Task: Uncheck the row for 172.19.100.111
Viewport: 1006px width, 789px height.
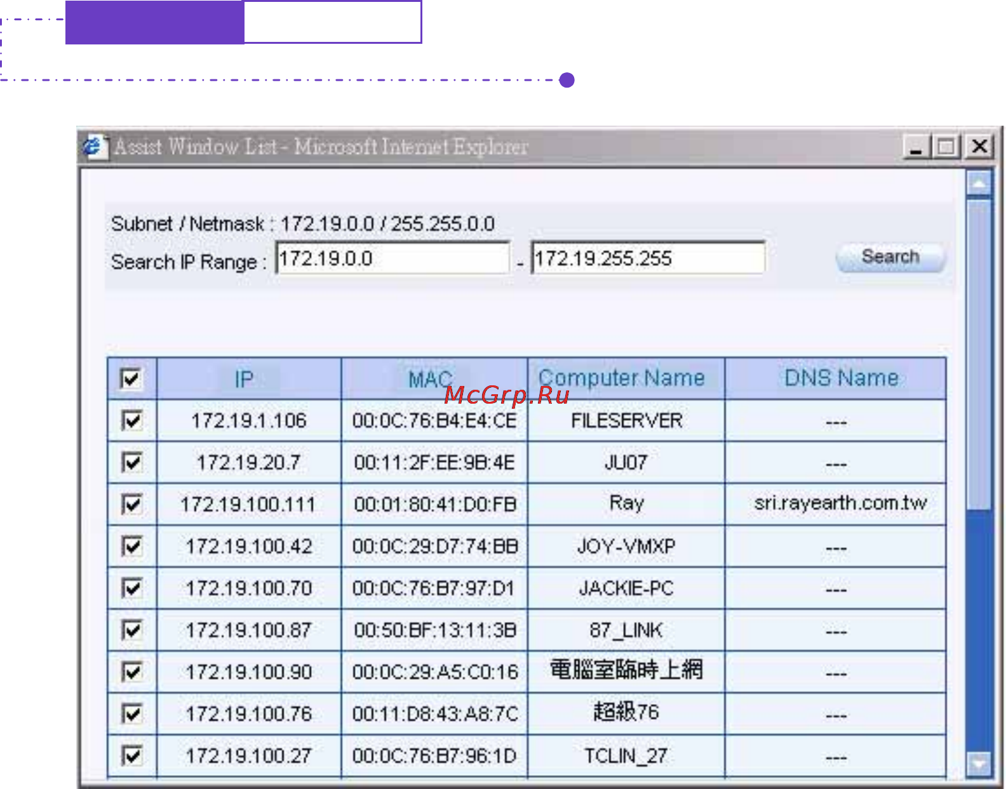Action: pos(131,505)
